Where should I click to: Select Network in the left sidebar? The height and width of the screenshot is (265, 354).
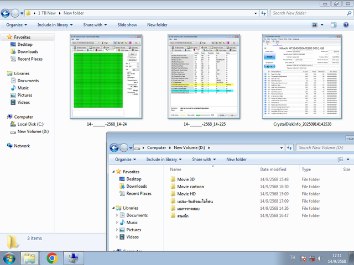click(22, 146)
